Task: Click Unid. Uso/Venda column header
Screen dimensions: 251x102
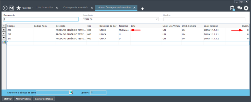Action: 171,26
